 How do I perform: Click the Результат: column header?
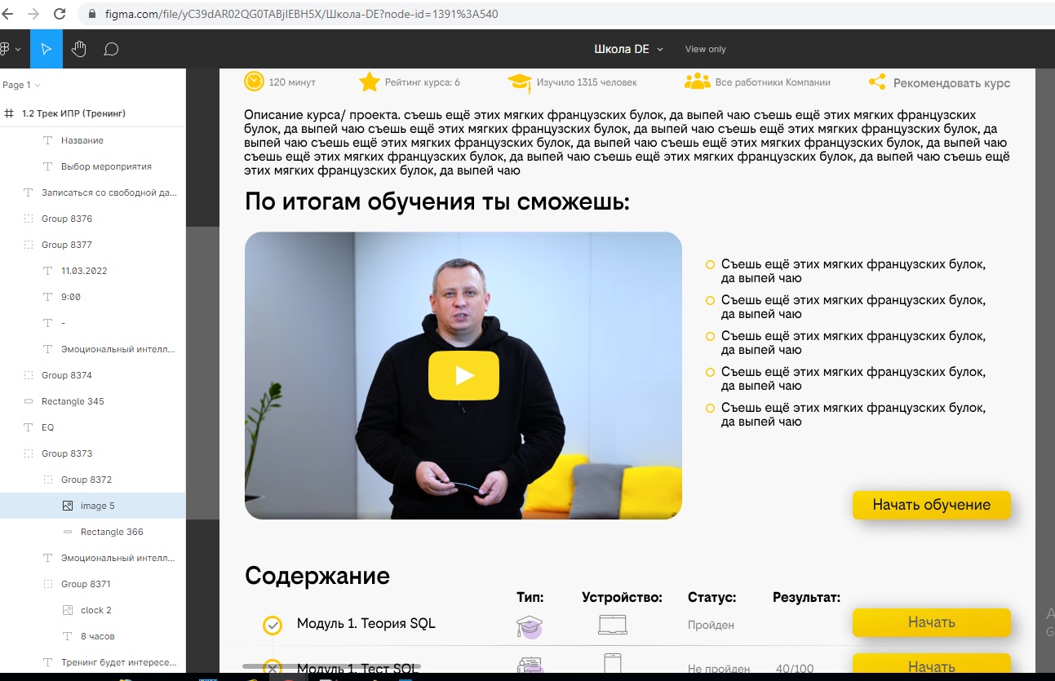pyautogui.click(x=807, y=598)
